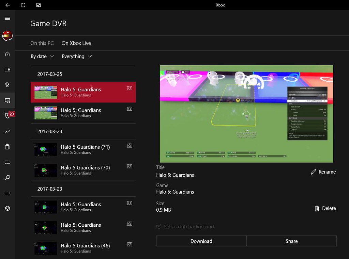This screenshot has width=349, height=259.
Task: Click the Game DVR page heading
Action: tap(48, 23)
